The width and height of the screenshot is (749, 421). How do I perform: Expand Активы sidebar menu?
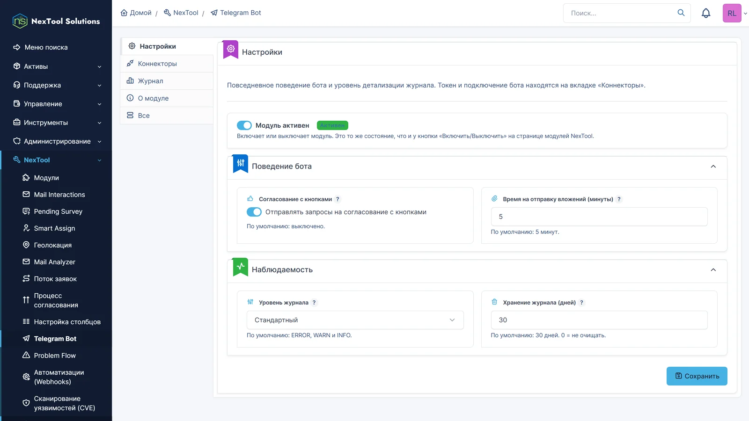click(x=56, y=66)
